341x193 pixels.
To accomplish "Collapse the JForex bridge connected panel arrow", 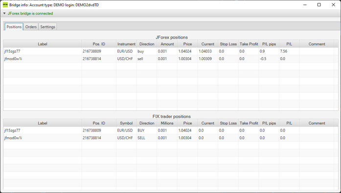I will click(4, 14).
